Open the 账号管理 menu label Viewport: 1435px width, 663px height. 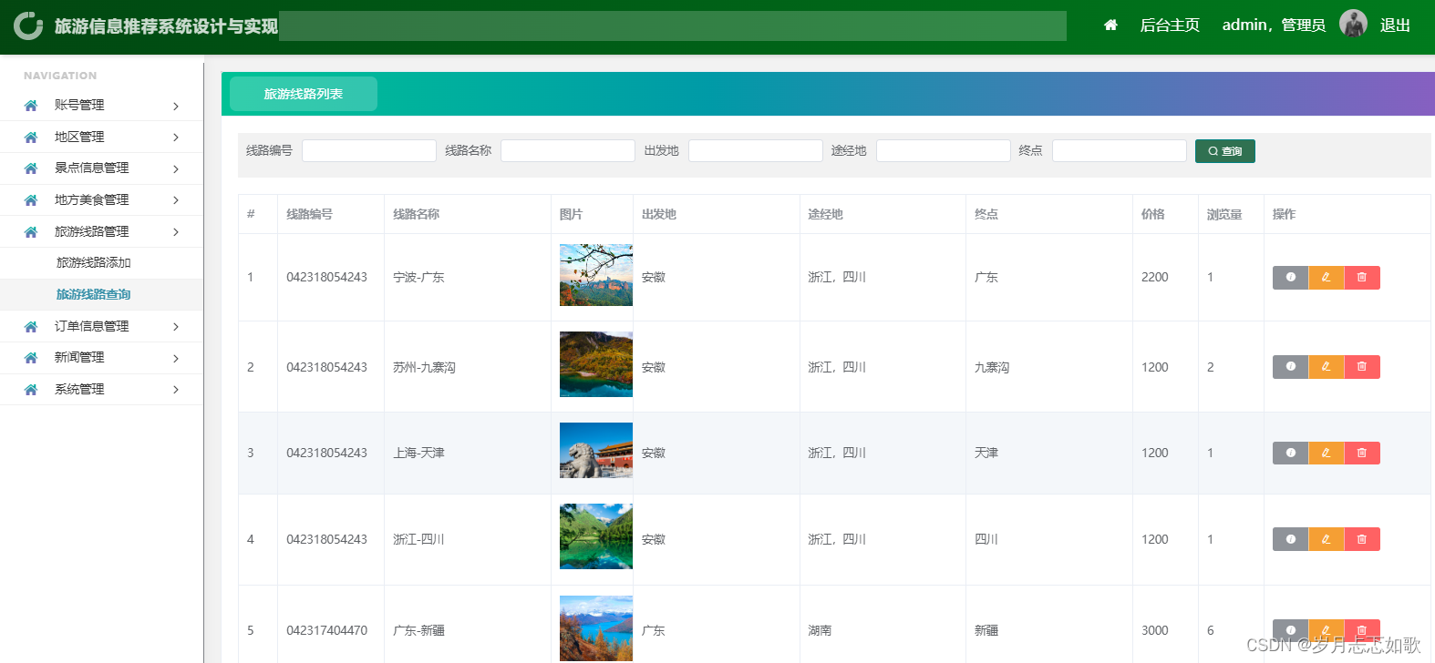pyautogui.click(x=79, y=105)
